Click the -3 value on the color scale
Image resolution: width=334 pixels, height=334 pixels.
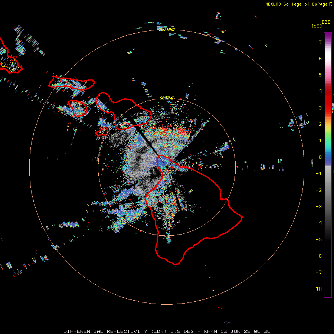(319, 207)
